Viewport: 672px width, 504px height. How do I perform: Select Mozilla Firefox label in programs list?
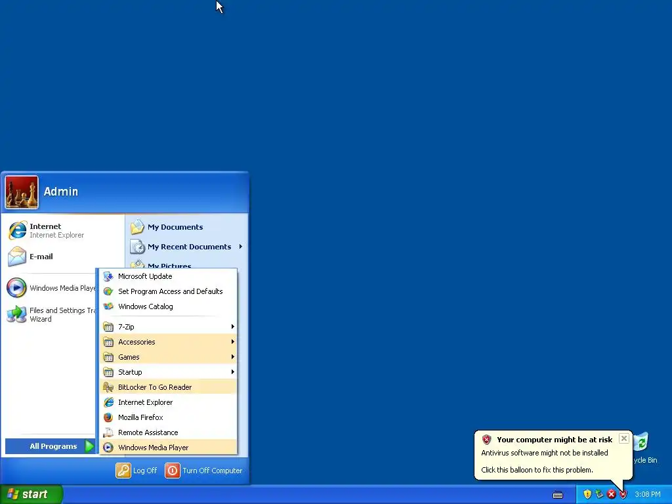[x=140, y=417]
